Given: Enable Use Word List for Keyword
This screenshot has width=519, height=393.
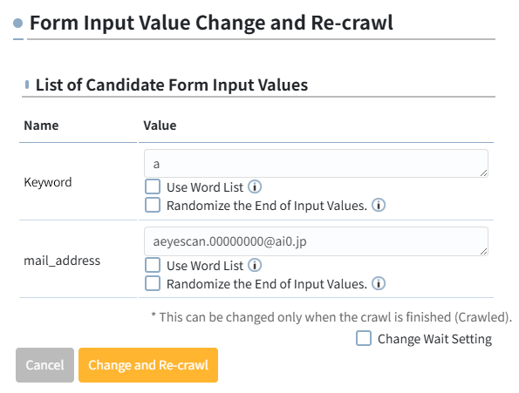Looking at the screenshot, I should (x=153, y=186).
